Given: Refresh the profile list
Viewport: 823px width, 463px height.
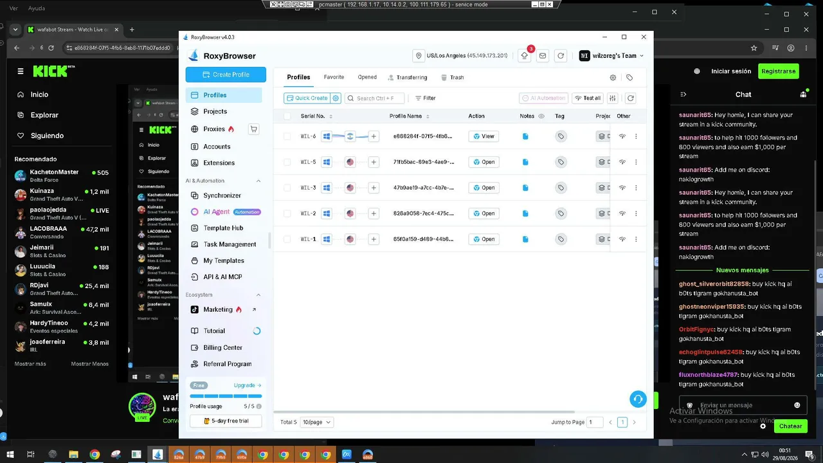Looking at the screenshot, I should pyautogui.click(x=631, y=98).
